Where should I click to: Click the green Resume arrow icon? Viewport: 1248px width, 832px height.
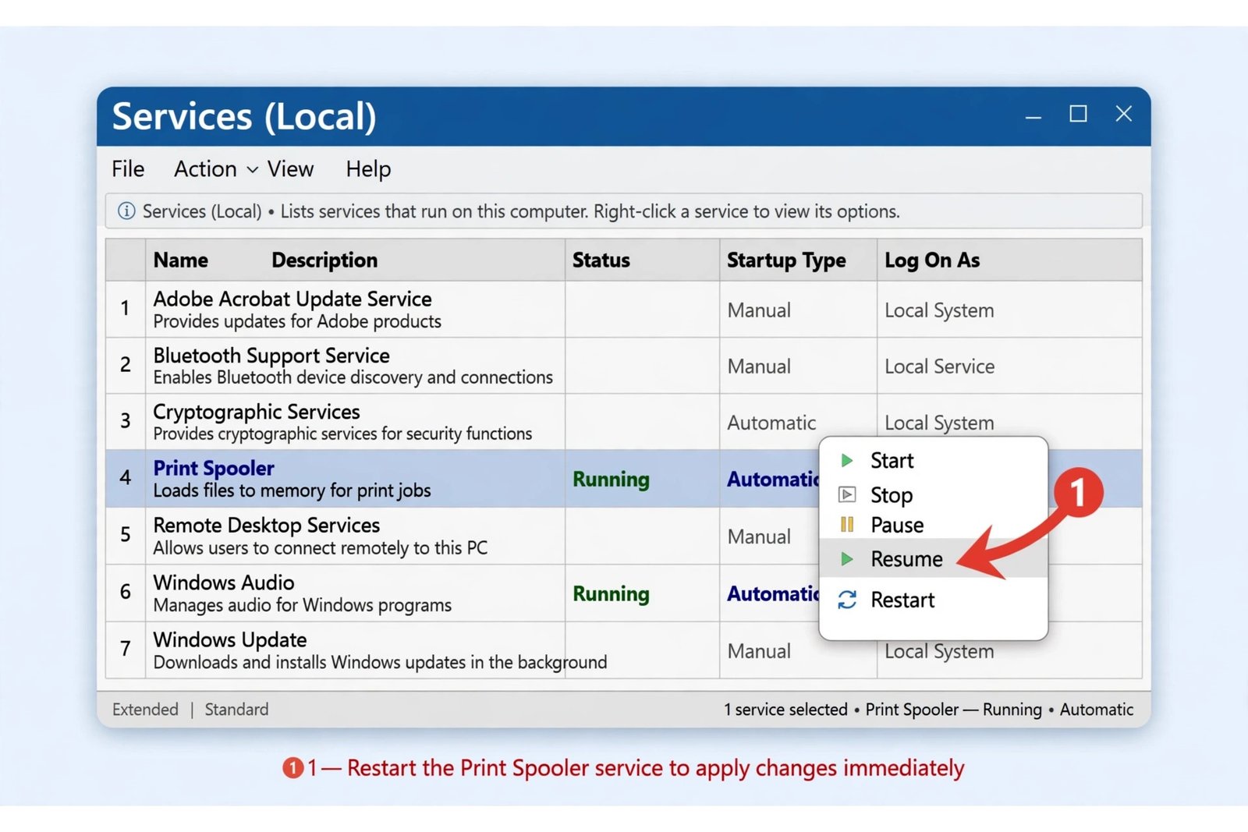click(846, 558)
